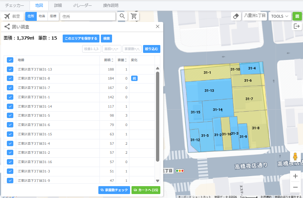Uncheck the 江東区森下3丁目31-13 row
This screenshot has width=303, height=198.
click(10, 69)
